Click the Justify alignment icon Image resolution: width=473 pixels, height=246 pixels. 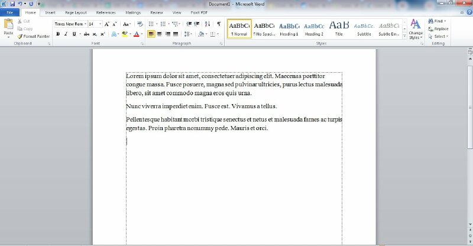coord(176,34)
